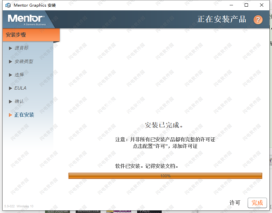Select the 选择 installation step
This screenshot has height=213, width=272.
(19, 75)
